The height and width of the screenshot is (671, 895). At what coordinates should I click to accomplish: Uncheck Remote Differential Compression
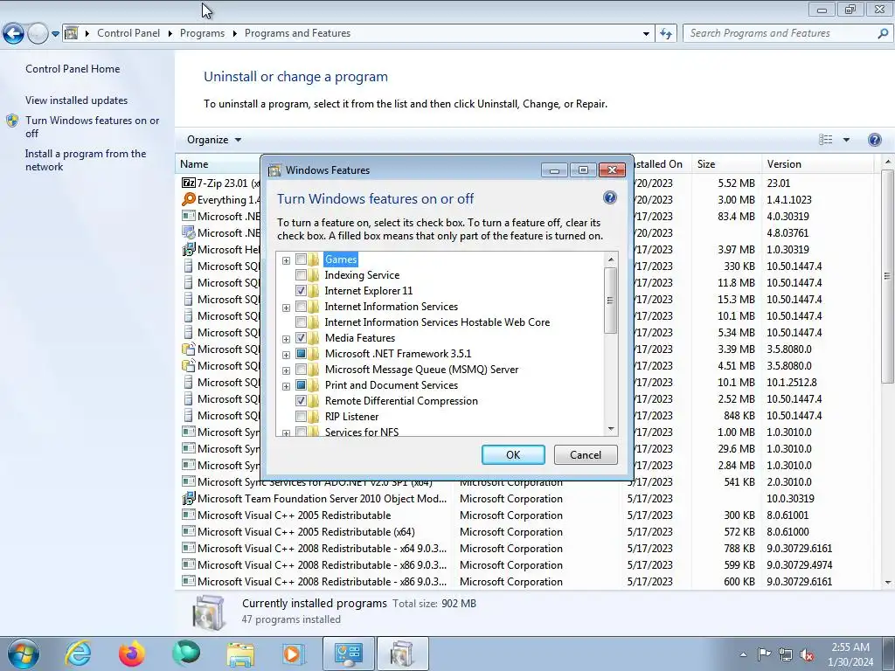pyautogui.click(x=301, y=400)
